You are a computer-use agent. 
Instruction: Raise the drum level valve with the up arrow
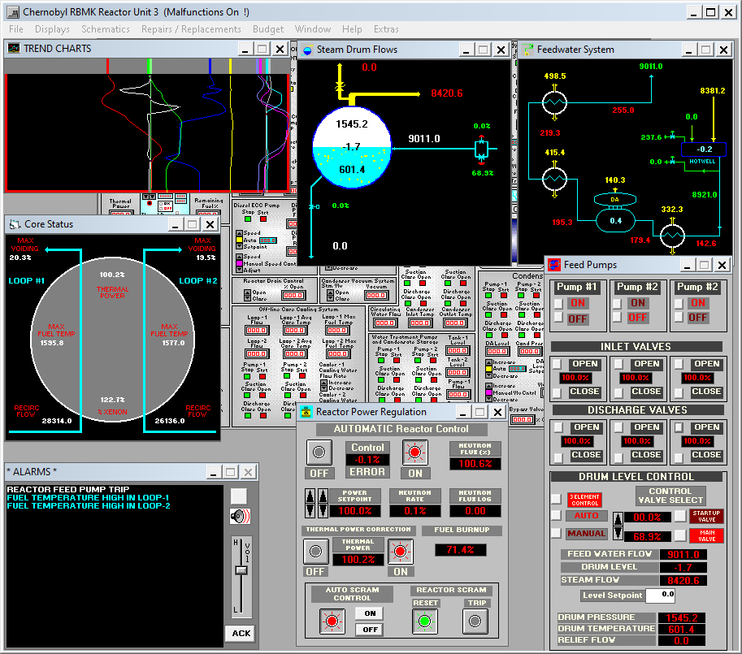tap(618, 519)
